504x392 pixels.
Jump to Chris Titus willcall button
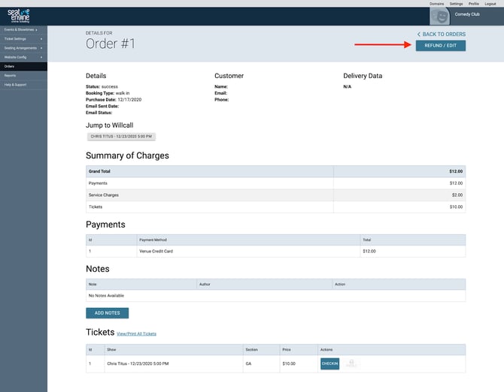click(120, 137)
